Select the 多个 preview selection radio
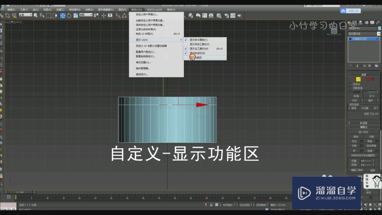 [x=372, y=108]
